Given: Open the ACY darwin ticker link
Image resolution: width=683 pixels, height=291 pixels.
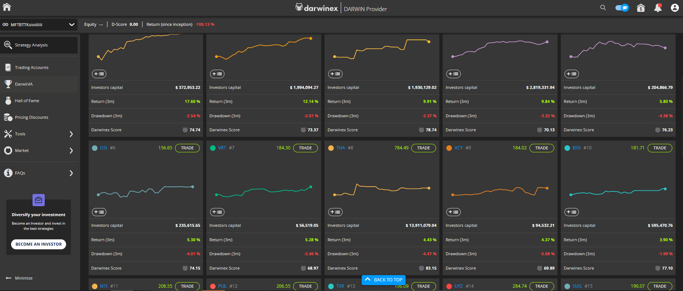Looking at the screenshot, I should click(x=459, y=148).
